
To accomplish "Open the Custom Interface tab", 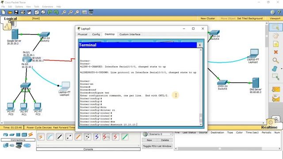I will pos(130,34).
